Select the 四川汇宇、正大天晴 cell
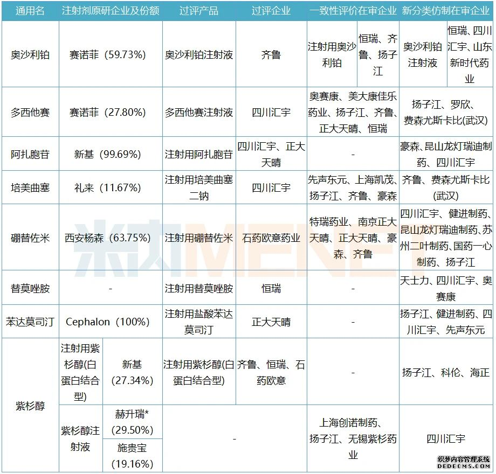The width and height of the screenshot is (496, 474). tap(271, 154)
